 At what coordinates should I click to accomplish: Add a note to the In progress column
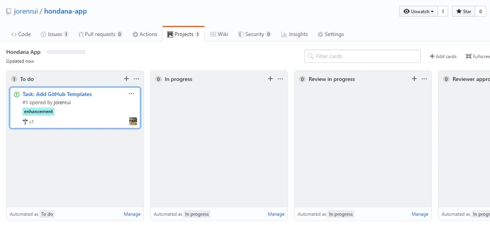pos(270,79)
